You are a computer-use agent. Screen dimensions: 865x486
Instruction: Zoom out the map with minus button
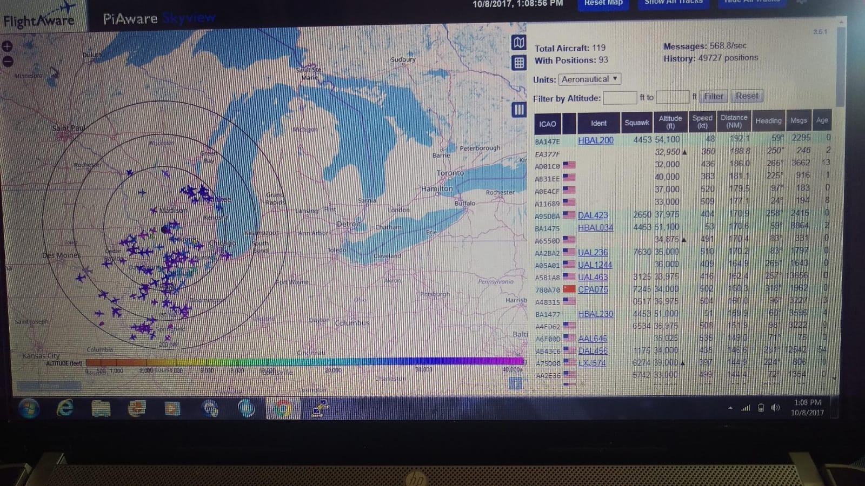pyautogui.click(x=7, y=61)
